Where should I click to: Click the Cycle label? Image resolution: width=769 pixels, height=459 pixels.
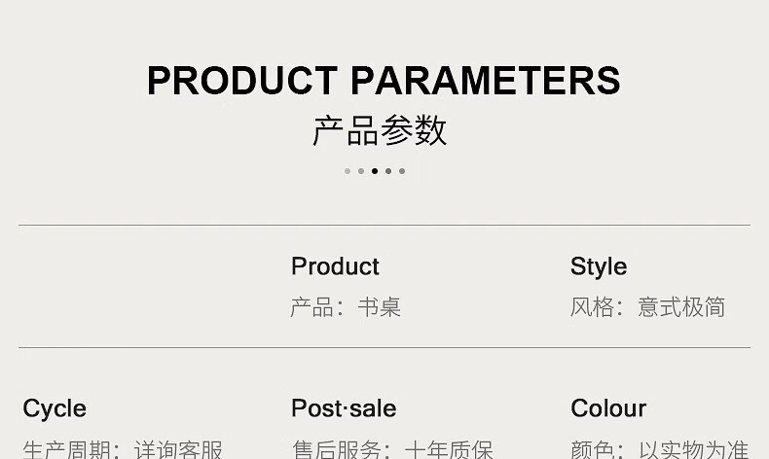coord(55,408)
